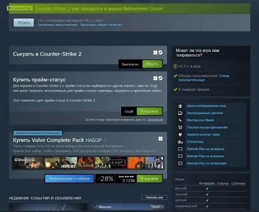259x212 pixels.
Task: Click the Купить прайм-статус heading
Action: [39, 79]
